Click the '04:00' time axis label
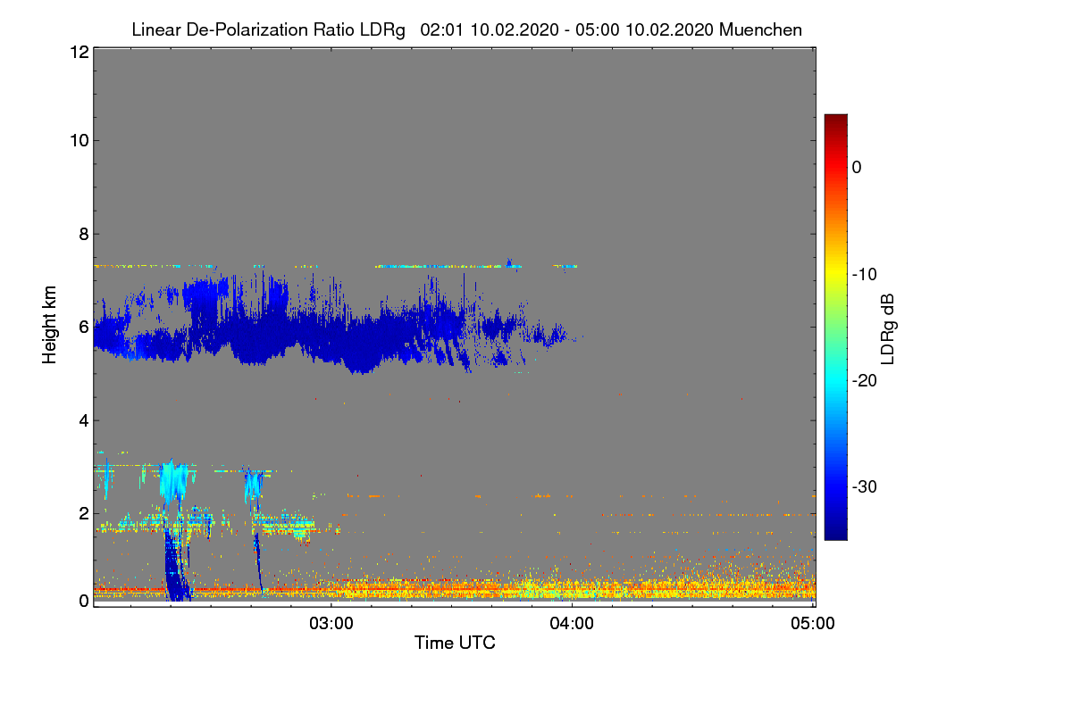The width and height of the screenshot is (1072, 714). [572, 624]
